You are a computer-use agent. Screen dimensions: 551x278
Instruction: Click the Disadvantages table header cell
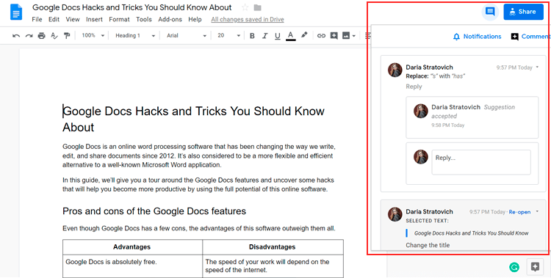point(273,247)
